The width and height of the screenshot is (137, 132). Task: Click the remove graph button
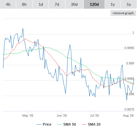click(x=123, y=13)
